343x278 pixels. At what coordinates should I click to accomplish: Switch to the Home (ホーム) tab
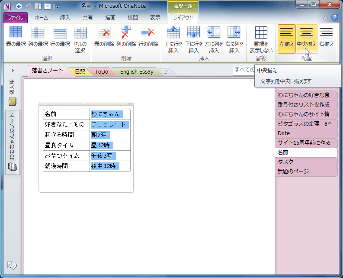(x=41, y=18)
